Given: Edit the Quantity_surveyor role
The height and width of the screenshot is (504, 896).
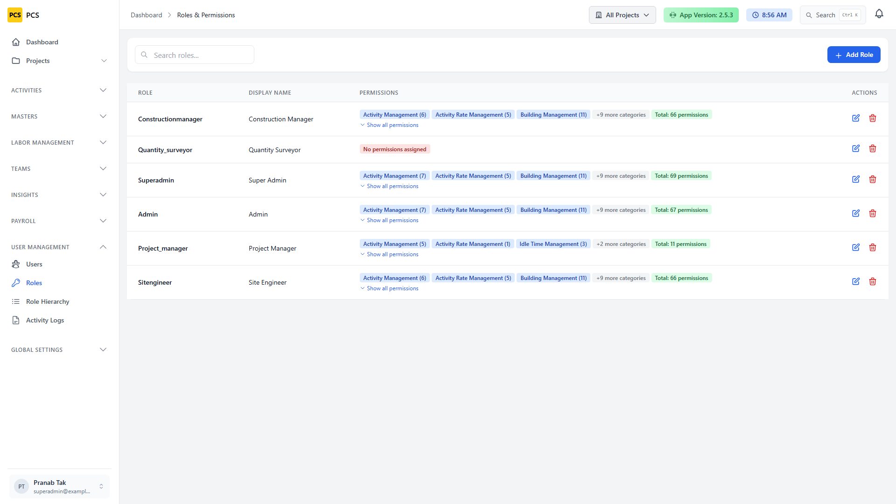Looking at the screenshot, I should (x=856, y=148).
